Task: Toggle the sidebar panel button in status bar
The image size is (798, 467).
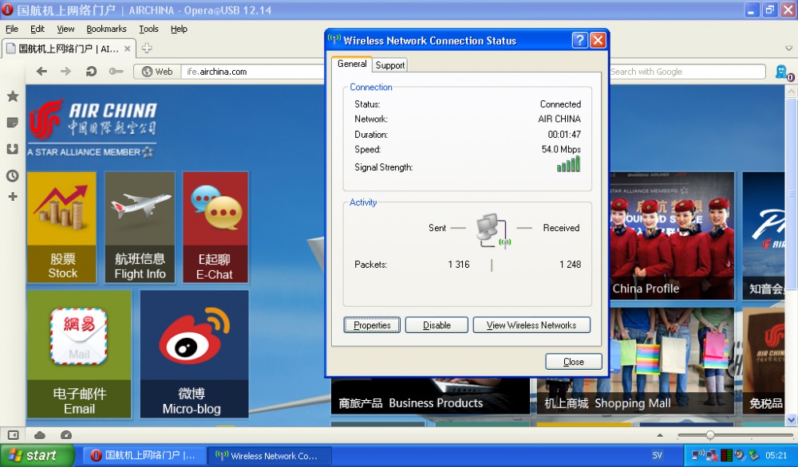Action: pos(13,435)
